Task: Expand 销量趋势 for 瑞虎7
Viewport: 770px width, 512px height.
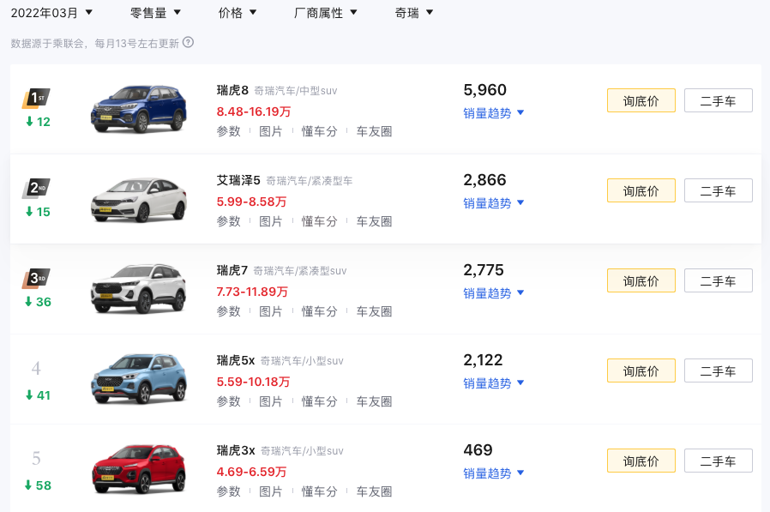Action: [x=494, y=293]
